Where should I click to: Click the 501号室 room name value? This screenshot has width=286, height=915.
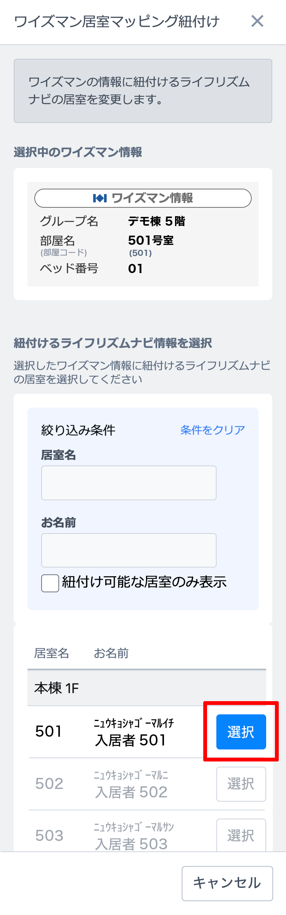151,241
